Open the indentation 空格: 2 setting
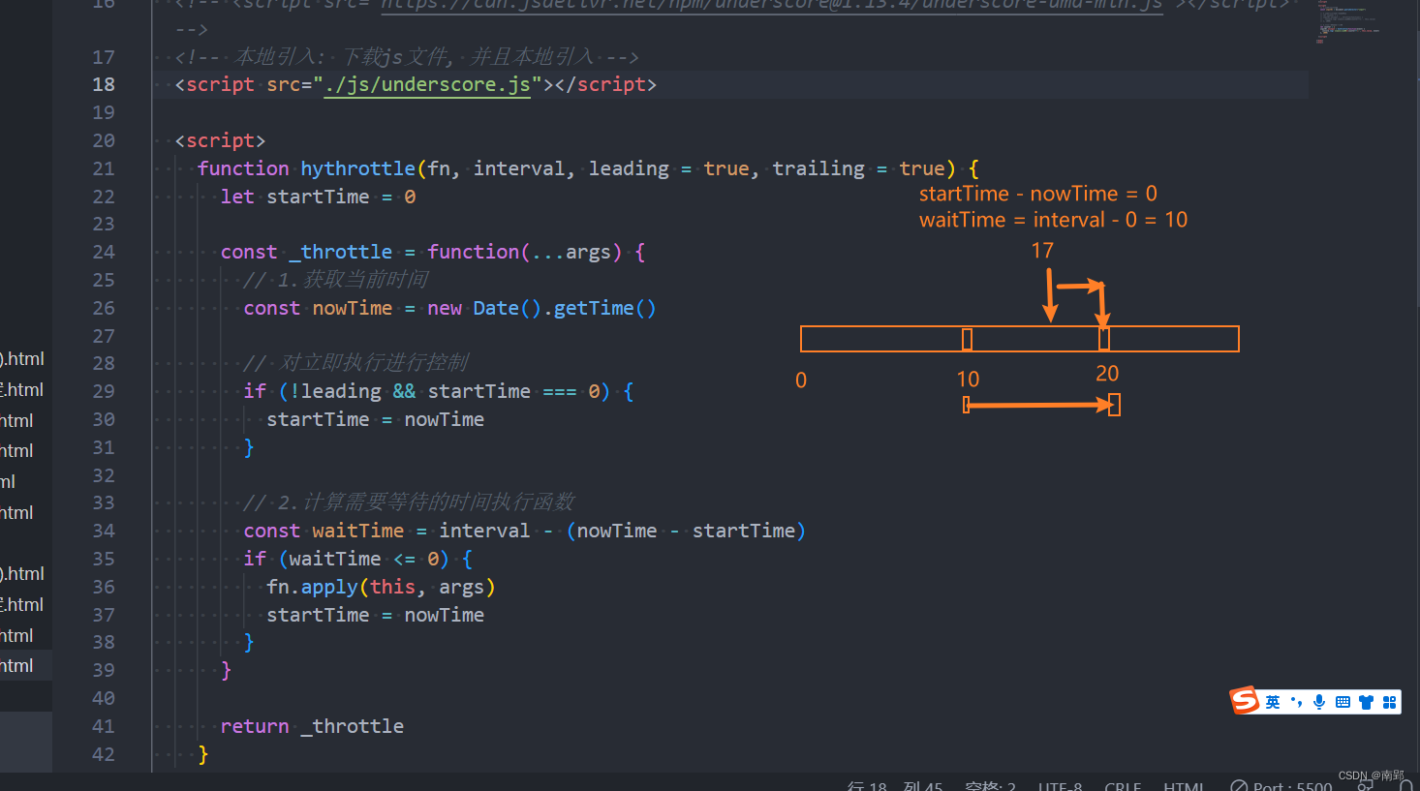 coord(990,785)
